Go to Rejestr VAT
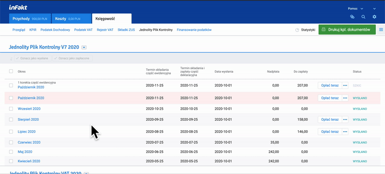385x174 pixels. 105,30
